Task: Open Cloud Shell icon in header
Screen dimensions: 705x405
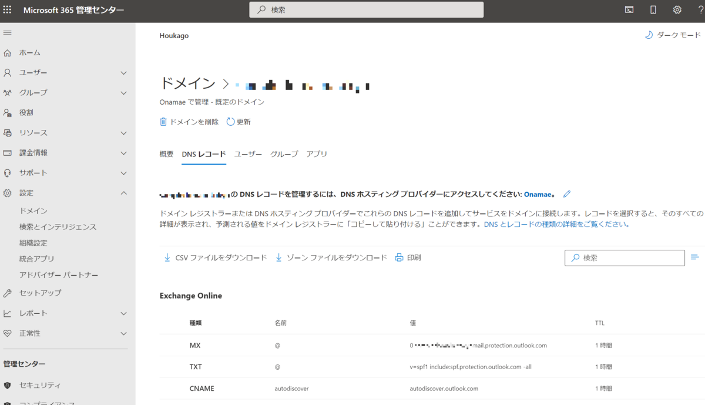Action: pos(629,10)
